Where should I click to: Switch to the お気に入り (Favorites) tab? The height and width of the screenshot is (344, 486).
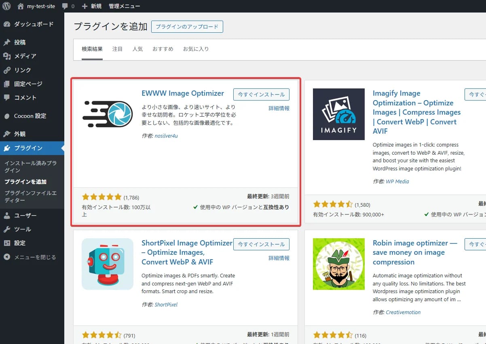[x=196, y=49]
